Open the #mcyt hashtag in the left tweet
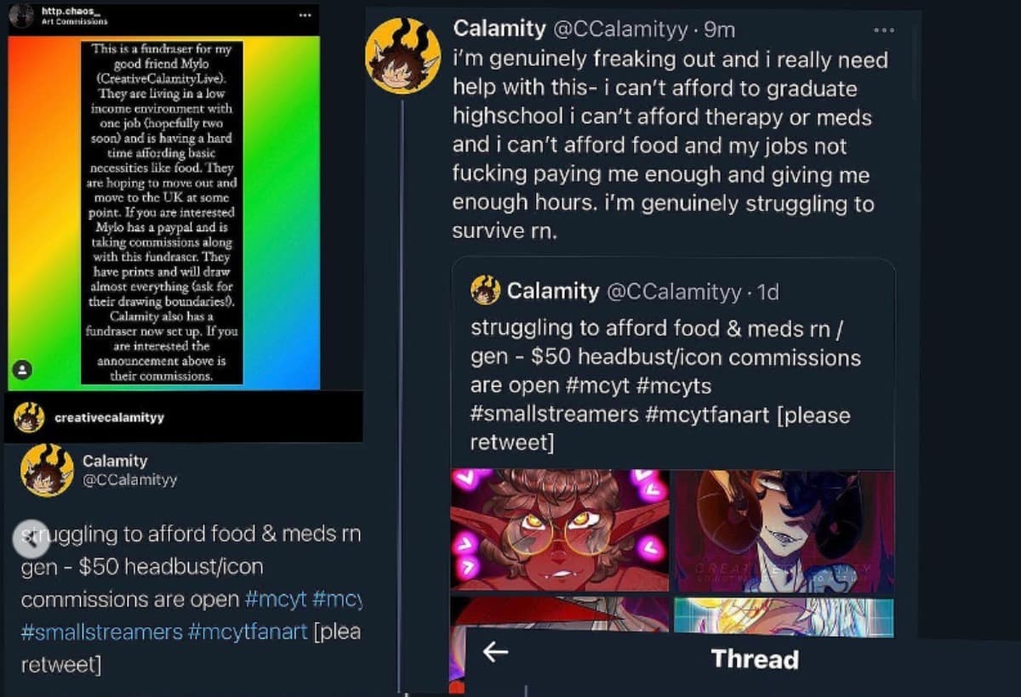The height and width of the screenshot is (697, 1021). (275, 599)
